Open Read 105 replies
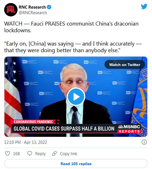 pyautogui.click(x=76, y=164)
